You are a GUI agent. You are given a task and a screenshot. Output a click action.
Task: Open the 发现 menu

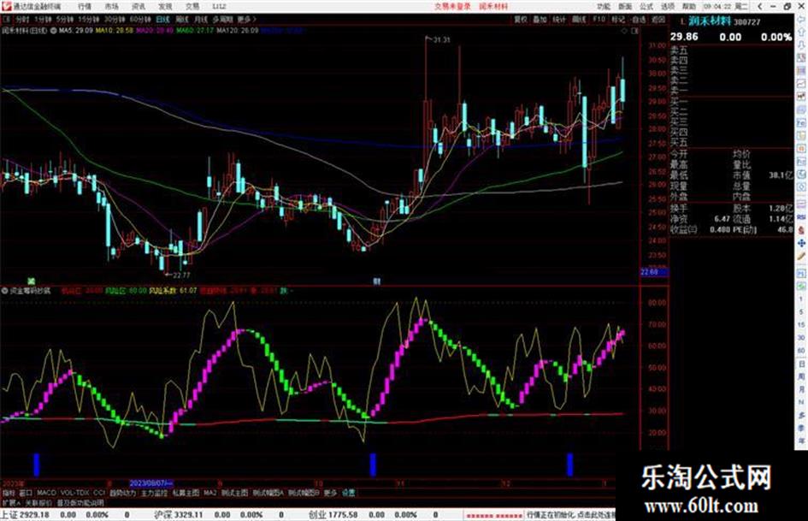165,6
